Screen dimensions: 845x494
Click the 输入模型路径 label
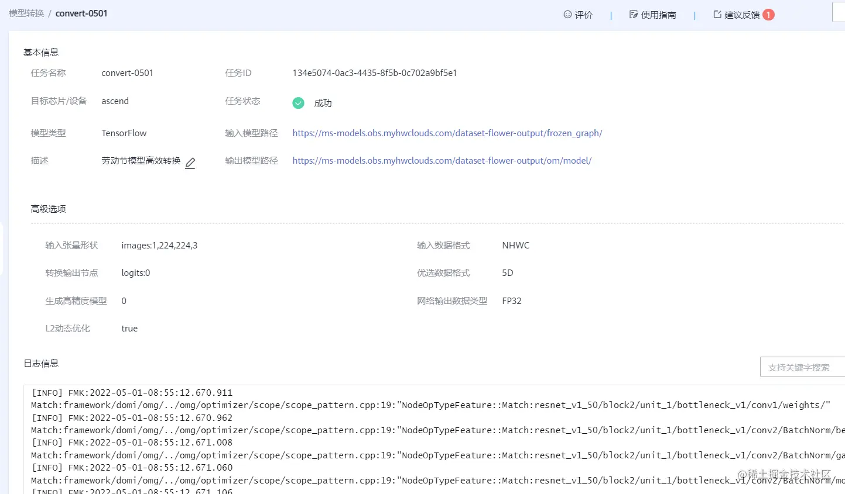coord(251,133)
